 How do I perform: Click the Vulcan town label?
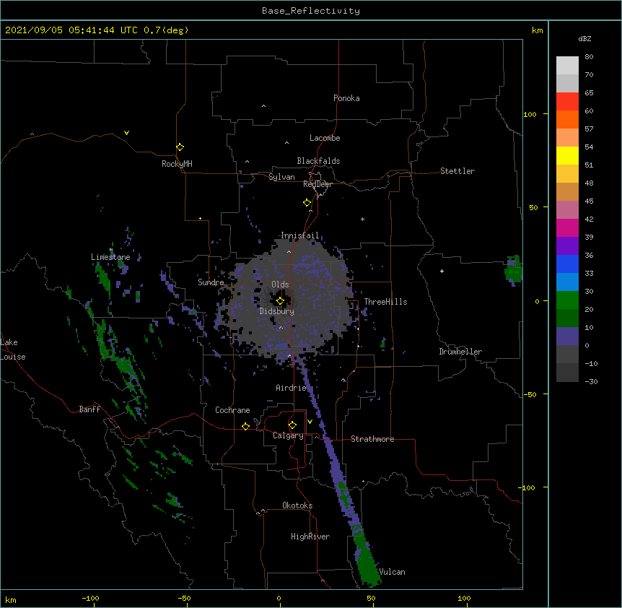point(392,572)
